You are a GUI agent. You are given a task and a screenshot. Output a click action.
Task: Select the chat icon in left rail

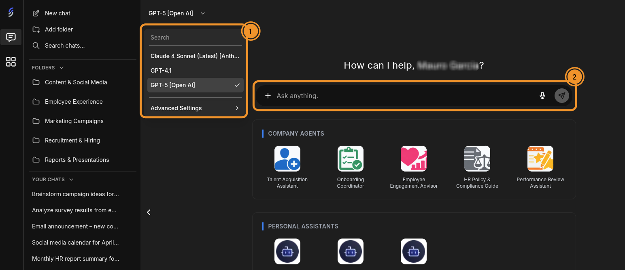11,38
